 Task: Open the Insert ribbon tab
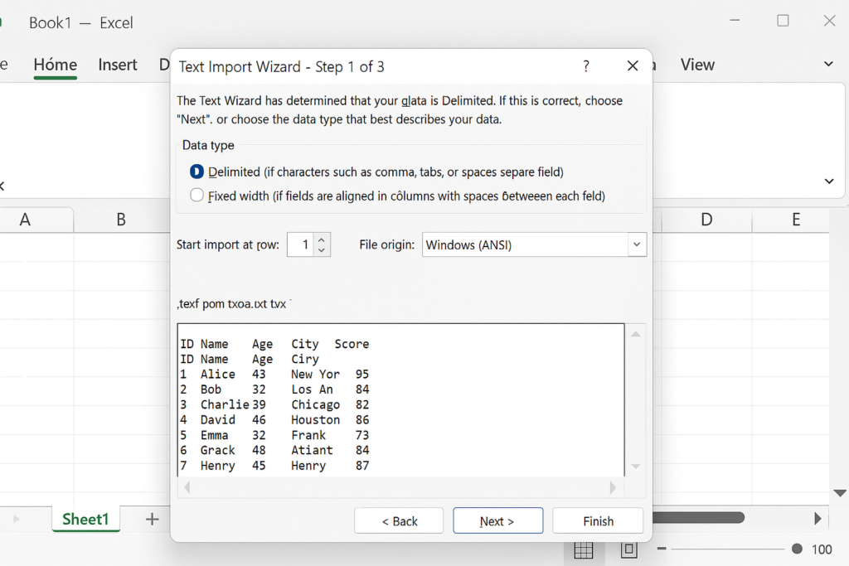coord(118,65)
